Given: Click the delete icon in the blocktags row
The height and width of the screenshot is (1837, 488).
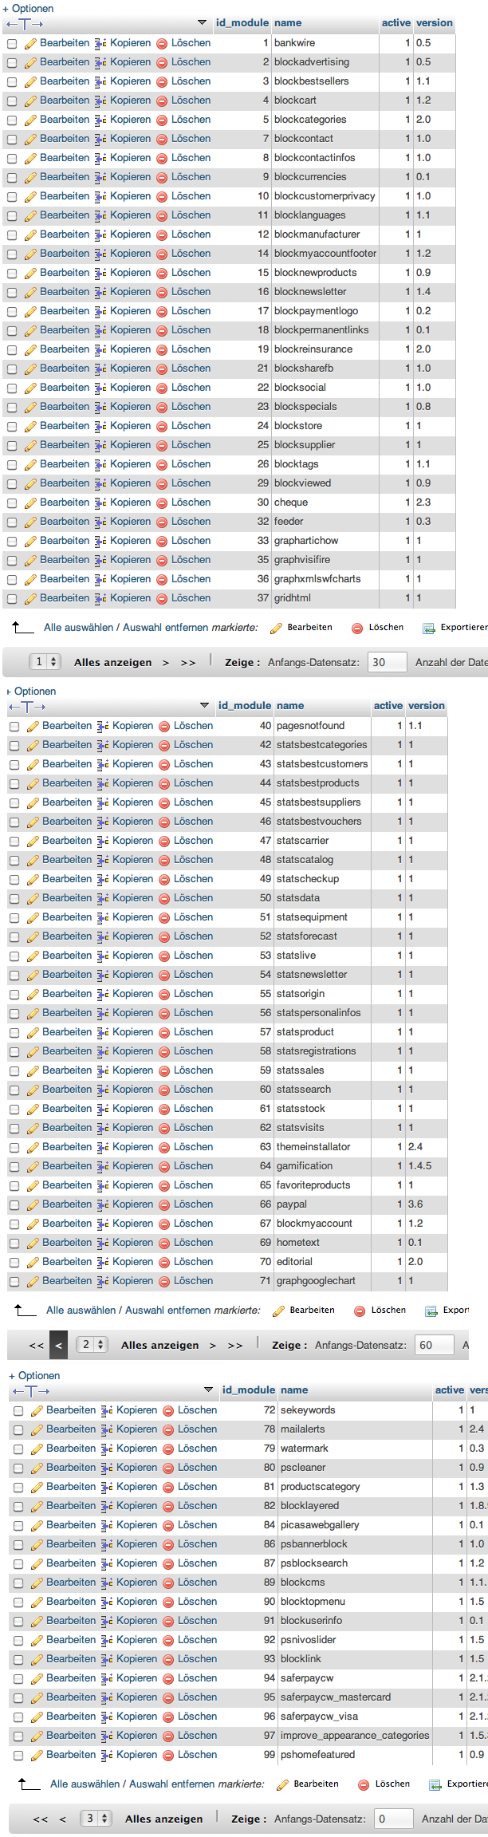Looking at the screenshot, I should point(162,464).
